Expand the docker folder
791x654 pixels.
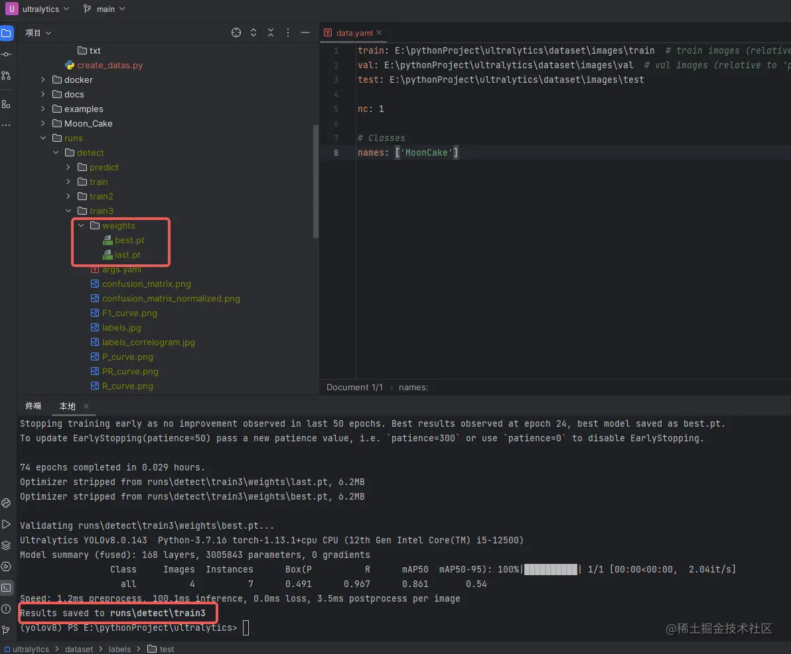click(x=43, y=80)
